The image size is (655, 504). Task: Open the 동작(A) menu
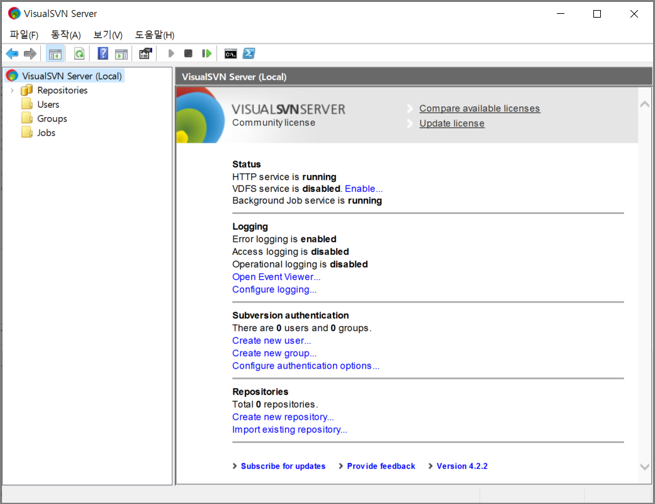coord(65,35)
